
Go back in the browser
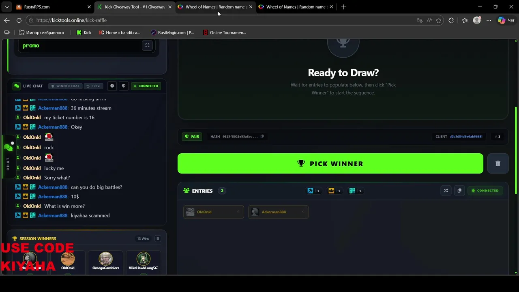click(x=7, y=20)
